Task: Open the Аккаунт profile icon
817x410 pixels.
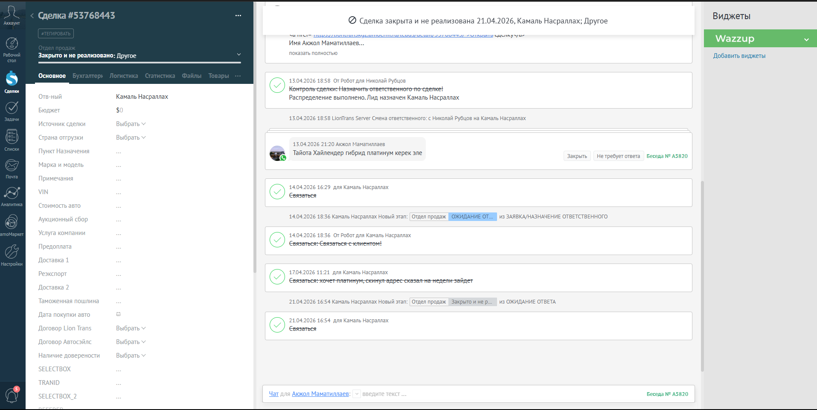Action: point(12,14)
